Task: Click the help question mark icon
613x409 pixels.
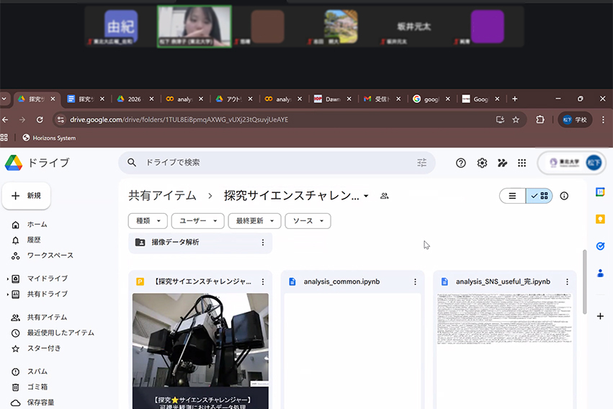Action: 461,163
